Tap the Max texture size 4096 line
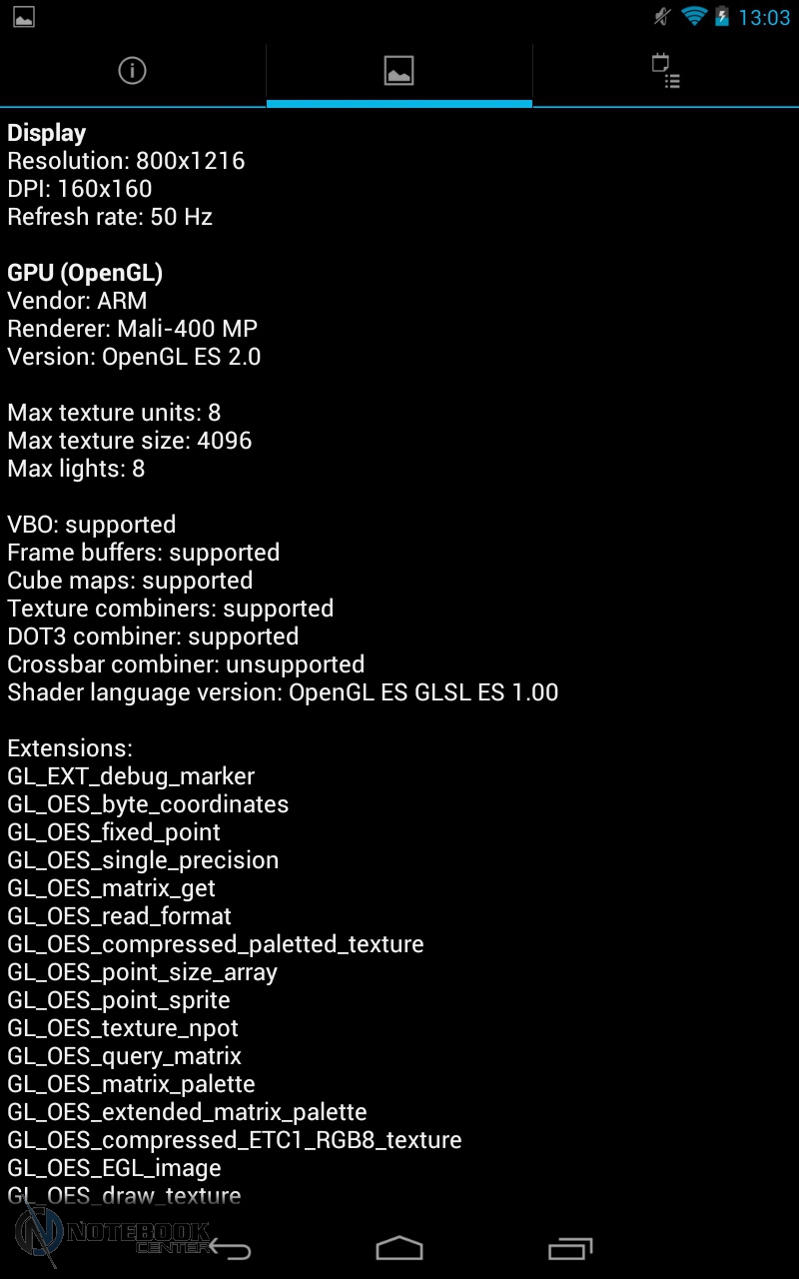 [x=130, y=441]
